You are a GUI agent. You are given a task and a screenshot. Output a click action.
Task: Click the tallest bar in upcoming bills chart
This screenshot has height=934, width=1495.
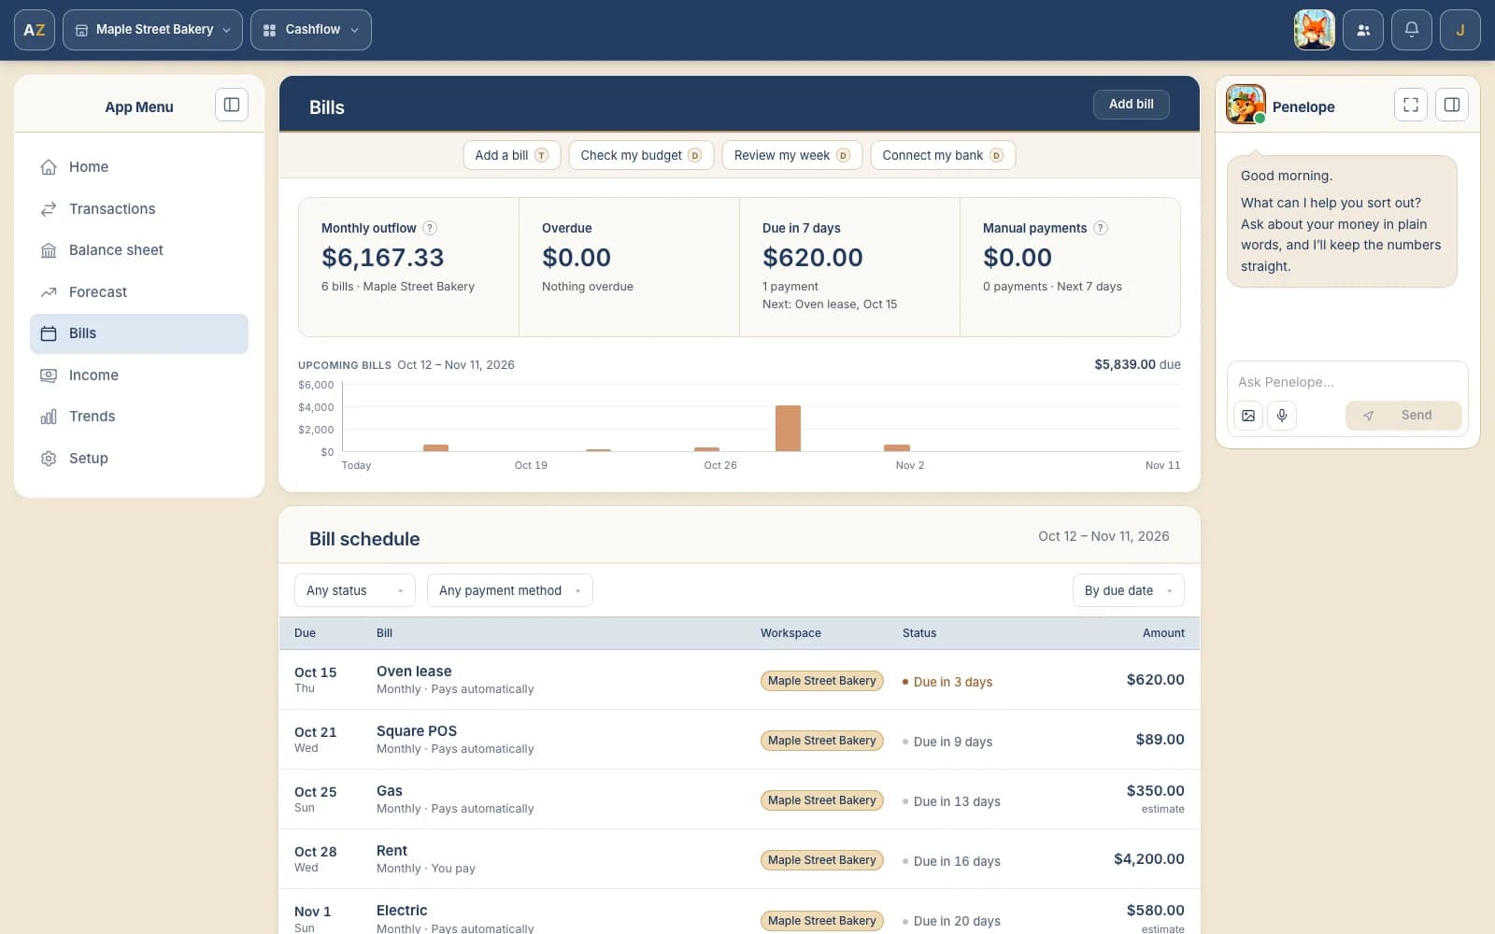pyautogui.click(x=788, y=429)
